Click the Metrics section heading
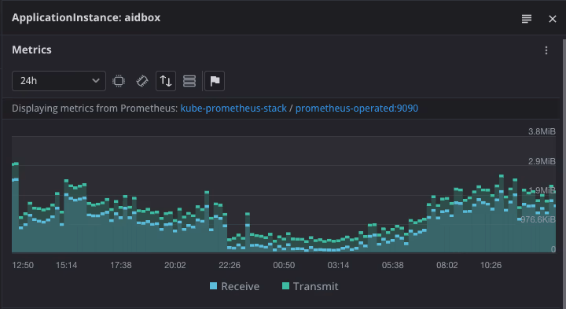This screenshot has width=566, height=309. (31, 50)
